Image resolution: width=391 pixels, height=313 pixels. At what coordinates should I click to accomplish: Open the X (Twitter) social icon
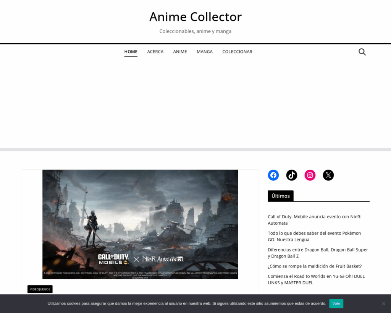pos(328,175)
